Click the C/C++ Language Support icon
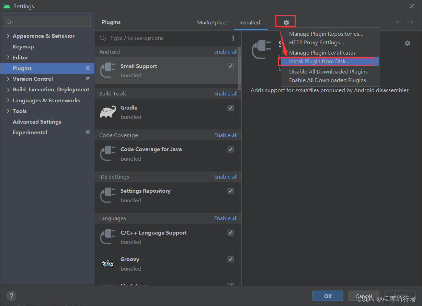Image resolution: width=422 pixels, height=306 pixels. click(x=108, y=237)
